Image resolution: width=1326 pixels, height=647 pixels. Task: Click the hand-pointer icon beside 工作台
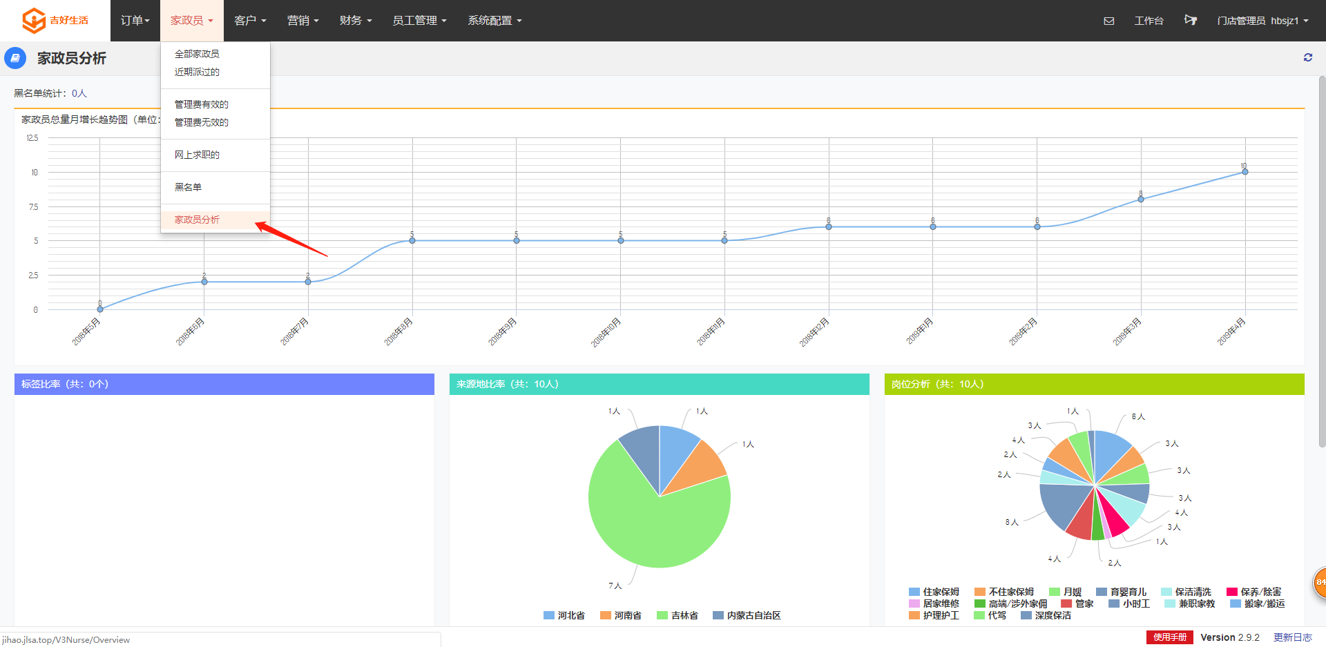pos(1191,20)
